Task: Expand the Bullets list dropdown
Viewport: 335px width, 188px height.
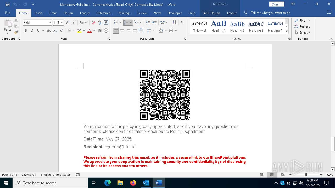Action: [120, 23]
